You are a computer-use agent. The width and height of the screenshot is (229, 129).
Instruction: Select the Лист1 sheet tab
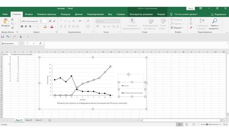tap(19, 120)
